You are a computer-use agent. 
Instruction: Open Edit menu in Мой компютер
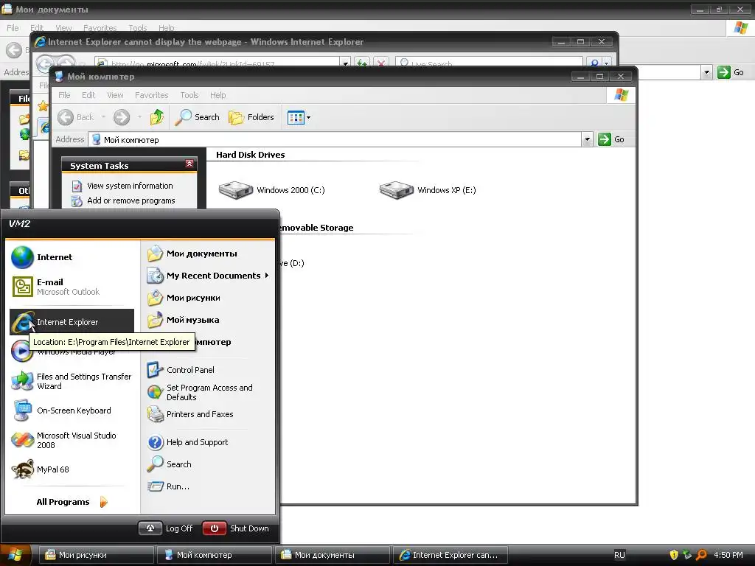tap(88, 95)
